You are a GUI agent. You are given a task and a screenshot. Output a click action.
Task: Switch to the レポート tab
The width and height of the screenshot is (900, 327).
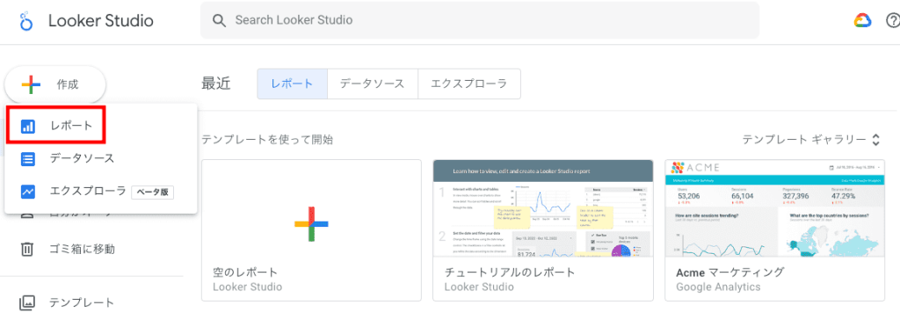292,84
